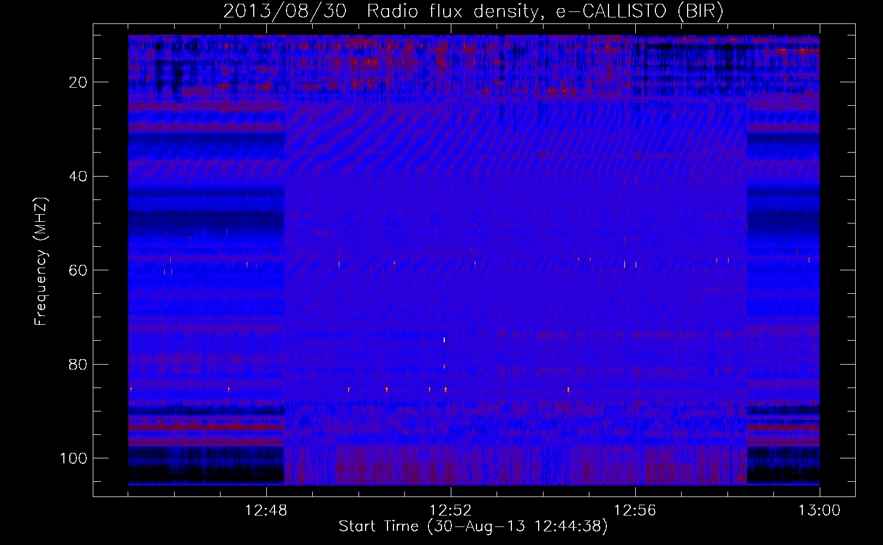
Task: Click the 60 frequency tick label
Action: point(78,270)
